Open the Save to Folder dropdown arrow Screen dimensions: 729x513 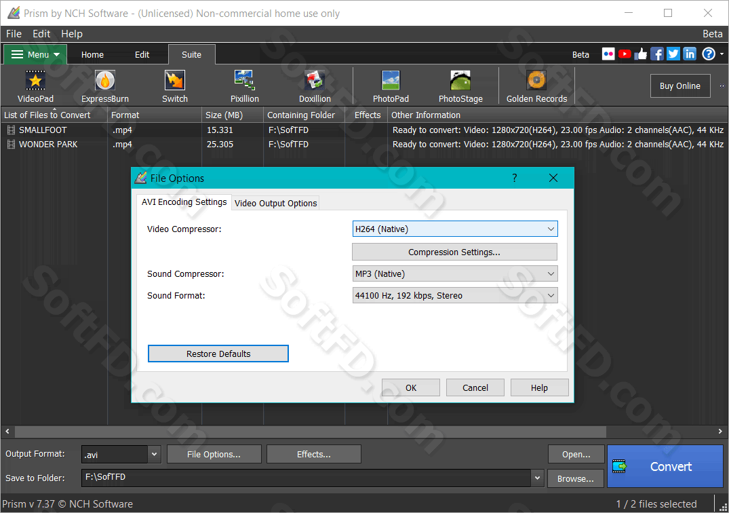coord(538,478)
